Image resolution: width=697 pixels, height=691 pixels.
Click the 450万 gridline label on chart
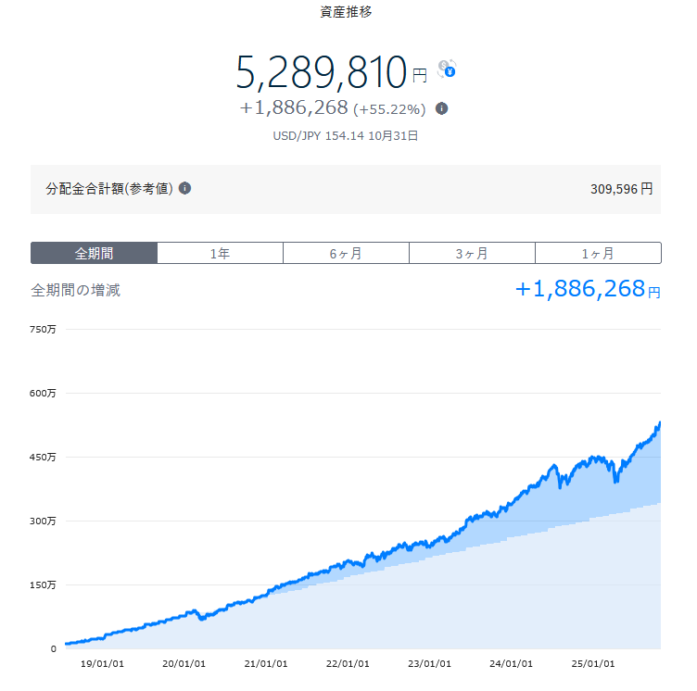pyautogui.click(x=43, y=457)
